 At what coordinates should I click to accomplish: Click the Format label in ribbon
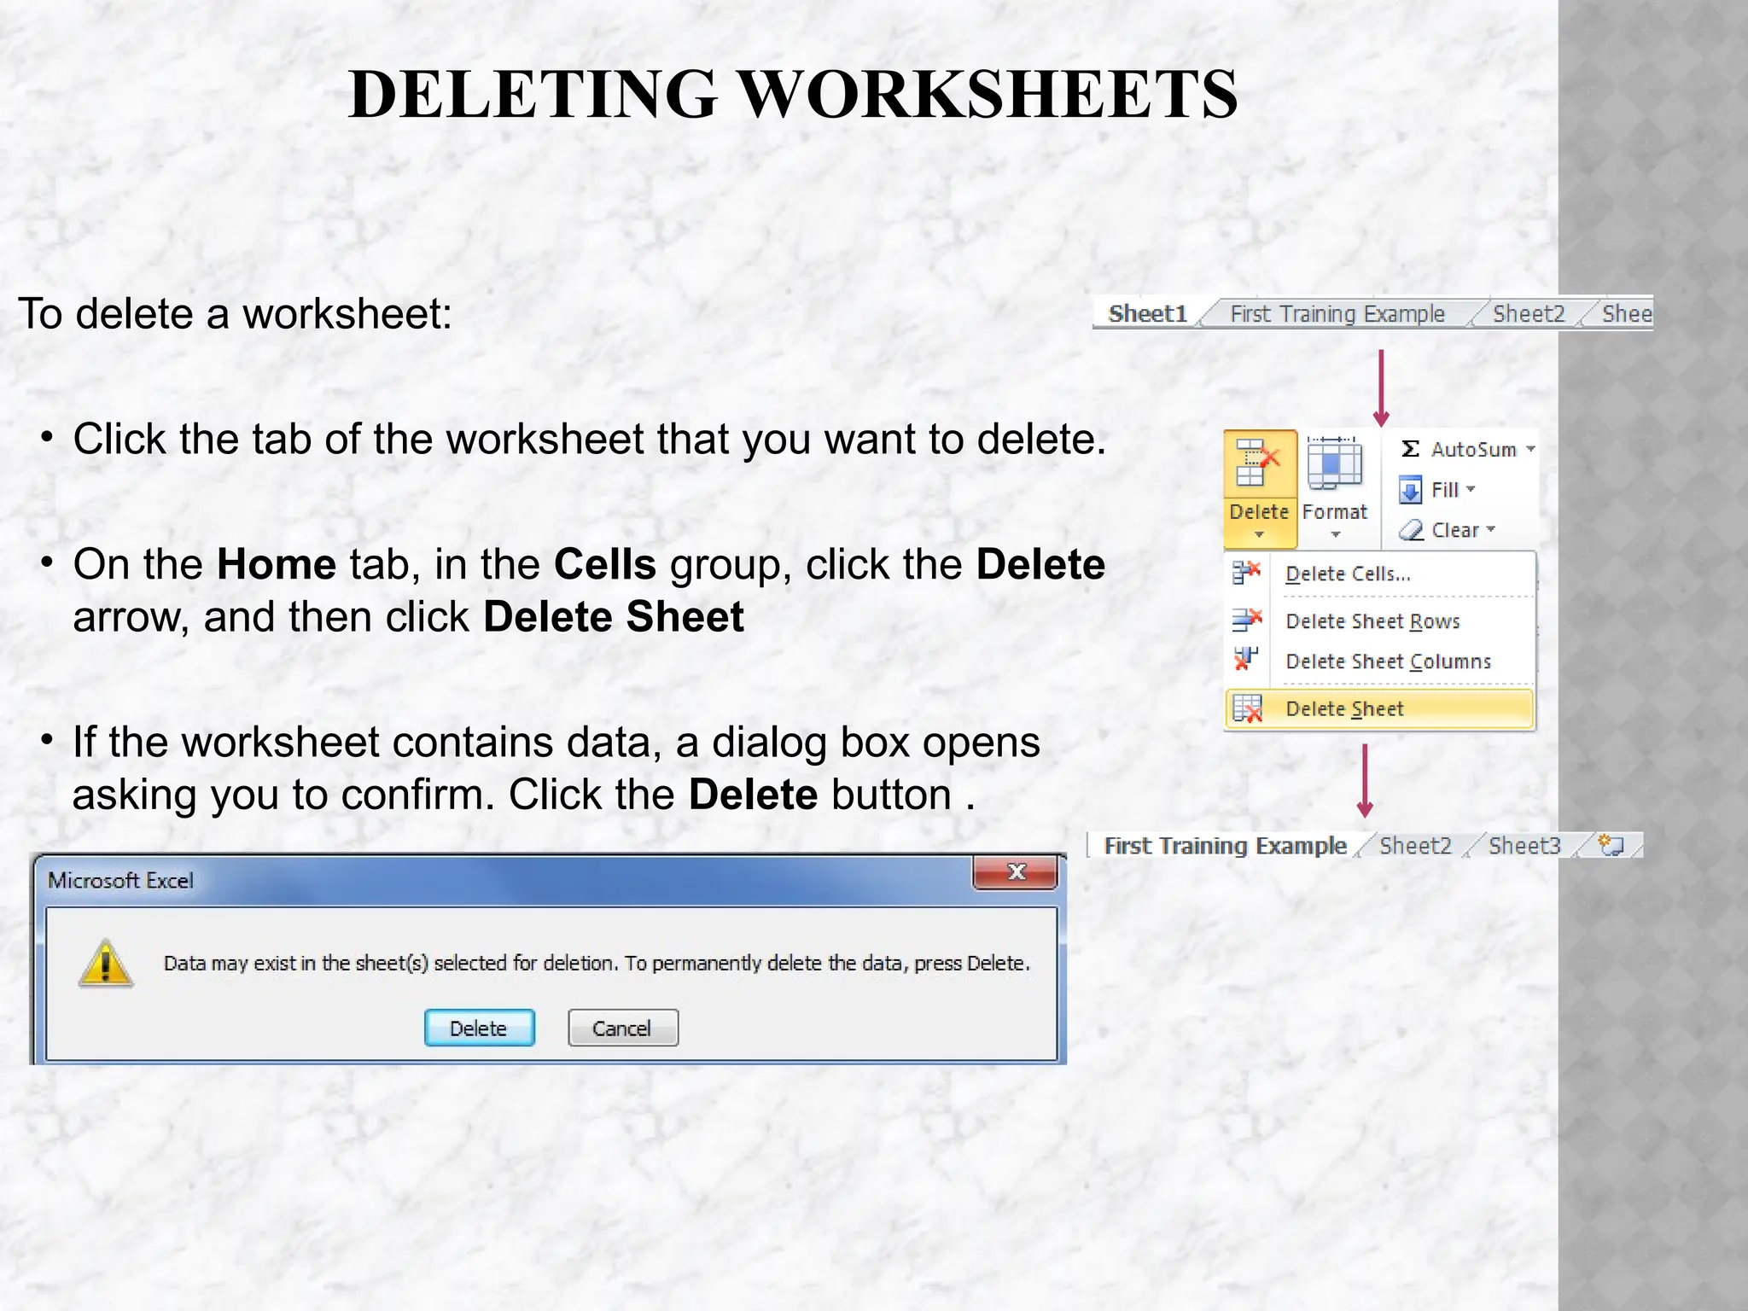coord(1335,511)
